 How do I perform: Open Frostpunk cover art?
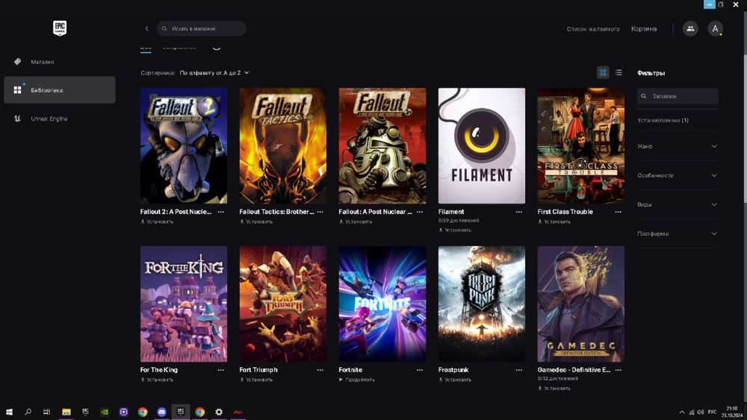482,304
